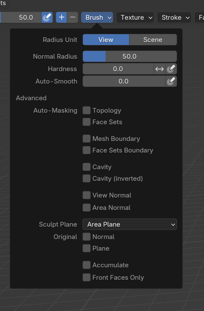Image resolution: width=204 pixels, height=311 pixels.
Task: Click the Sculpt Plane label
Action: point(58,224)
